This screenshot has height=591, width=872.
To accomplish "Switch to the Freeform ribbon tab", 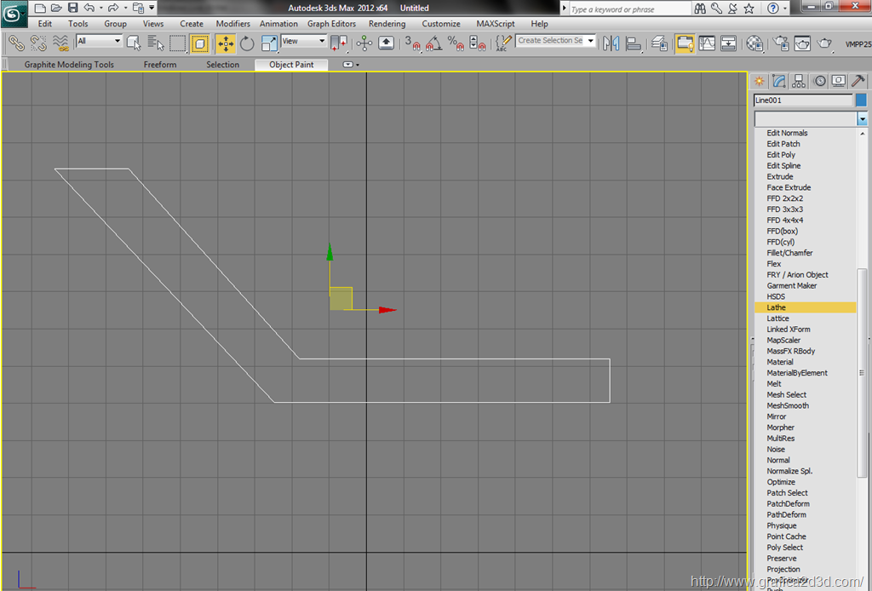I will point(160,65).
